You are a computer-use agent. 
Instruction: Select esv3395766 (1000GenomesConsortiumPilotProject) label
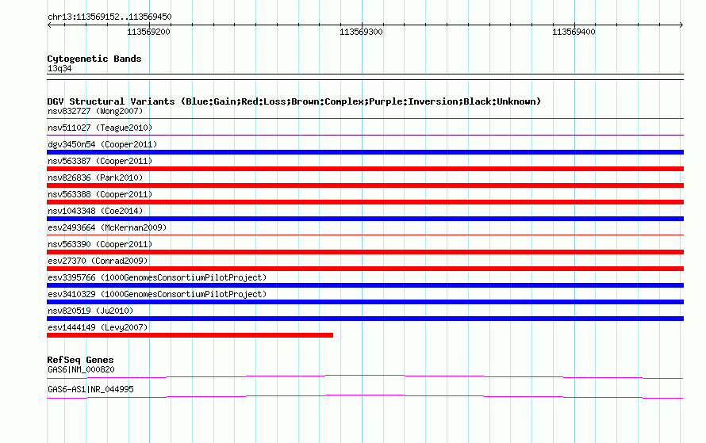click(x=157, y=277)
